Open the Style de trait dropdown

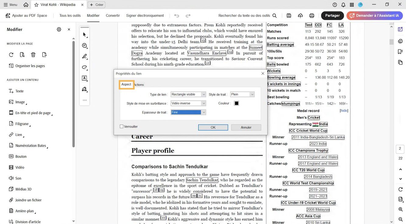tap(242, 95)
